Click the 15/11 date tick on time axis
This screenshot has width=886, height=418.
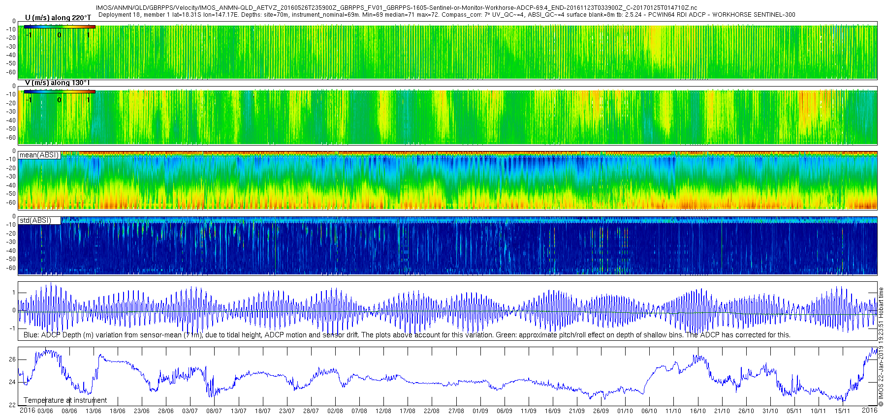pos(843,411)
